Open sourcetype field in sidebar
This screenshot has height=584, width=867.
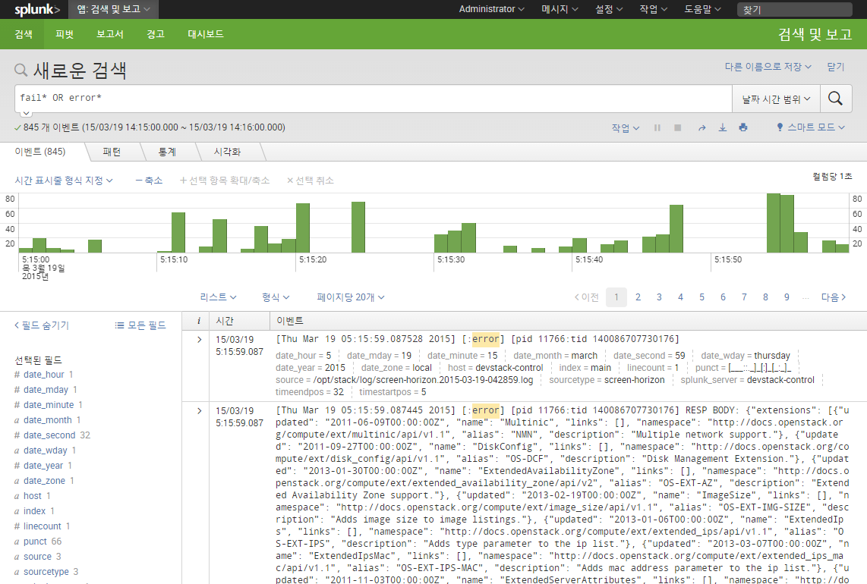click(x=46, y=572)
